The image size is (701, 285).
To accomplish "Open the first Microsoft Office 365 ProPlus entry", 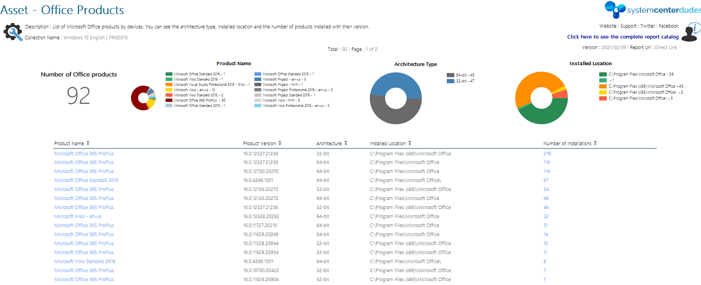I will tap(84, 153).
